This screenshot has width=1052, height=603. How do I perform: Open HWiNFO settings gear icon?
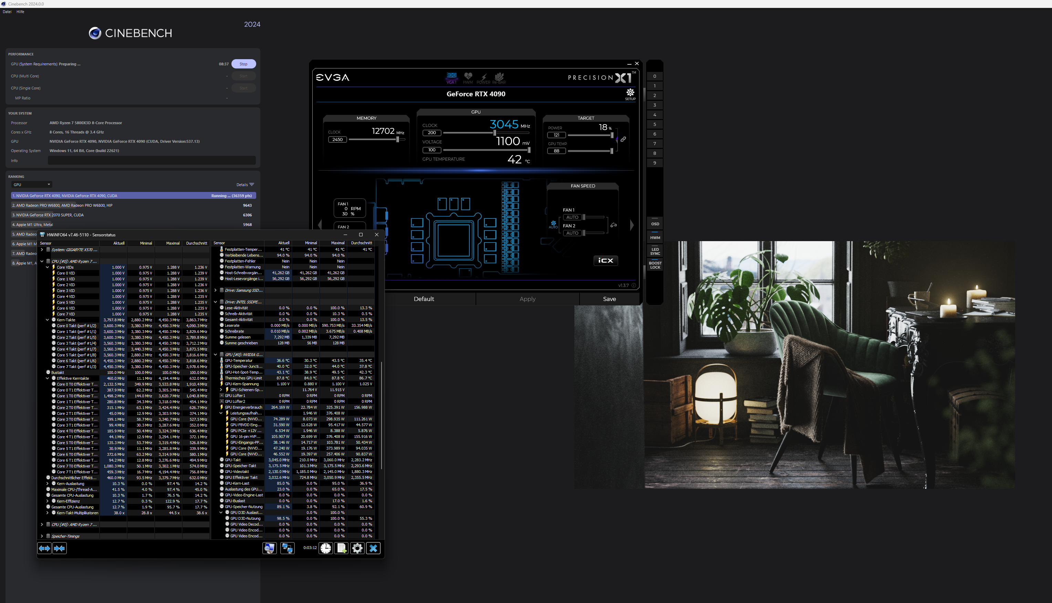[357, 548]
